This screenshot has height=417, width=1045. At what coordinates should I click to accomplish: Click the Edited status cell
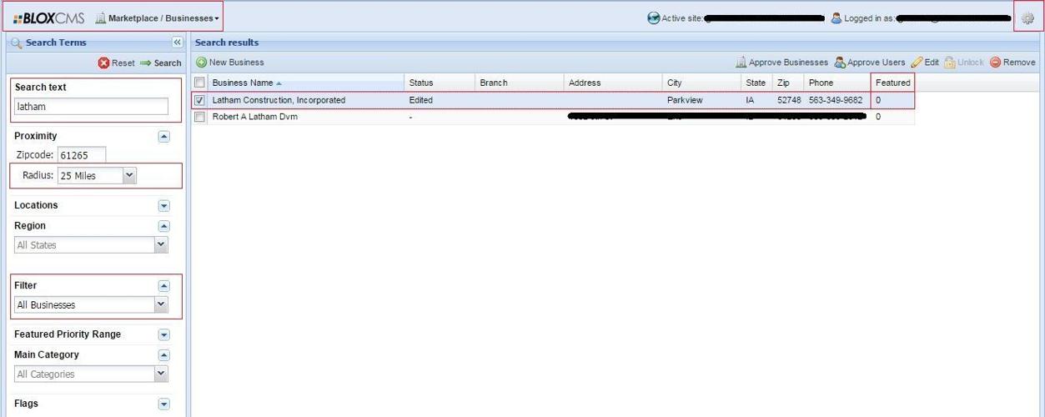(x=420, y=100)
